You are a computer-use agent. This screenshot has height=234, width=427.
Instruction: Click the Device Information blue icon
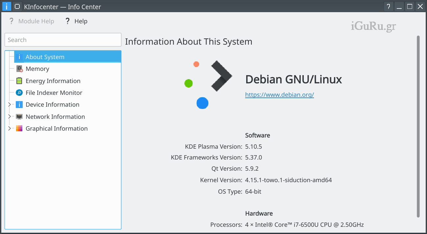coord(19,104)
